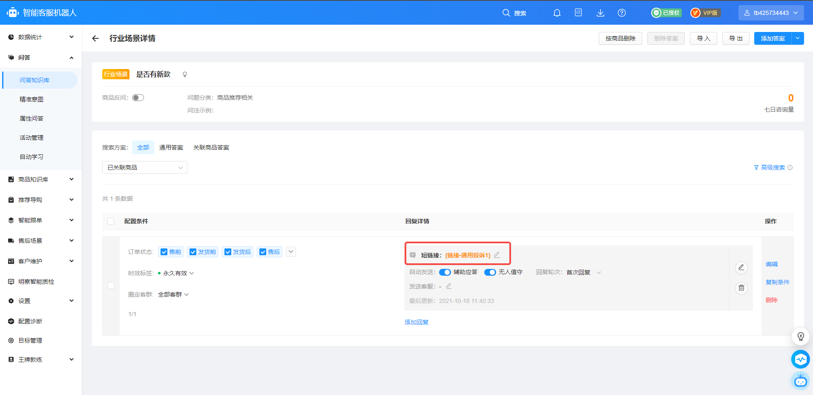
Task: Toggle the 辅助应答 switch
Action: pyautogui.click(x=445, y=272)
